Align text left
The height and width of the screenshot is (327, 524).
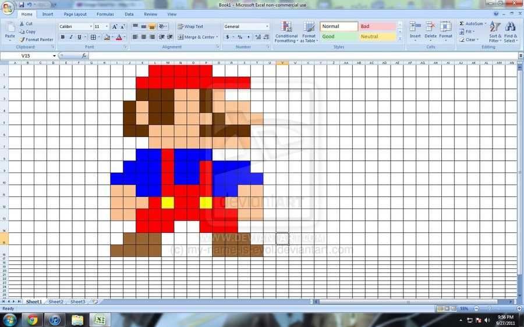pos(135,37)
